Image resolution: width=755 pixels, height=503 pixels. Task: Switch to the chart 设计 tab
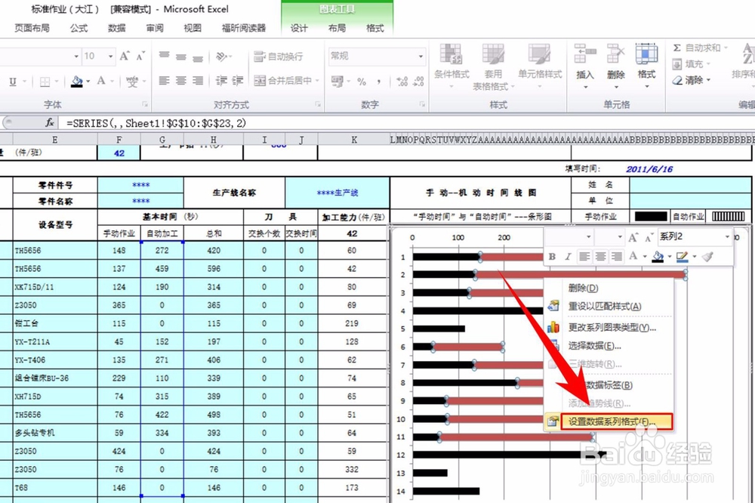[x=299, y=26]
